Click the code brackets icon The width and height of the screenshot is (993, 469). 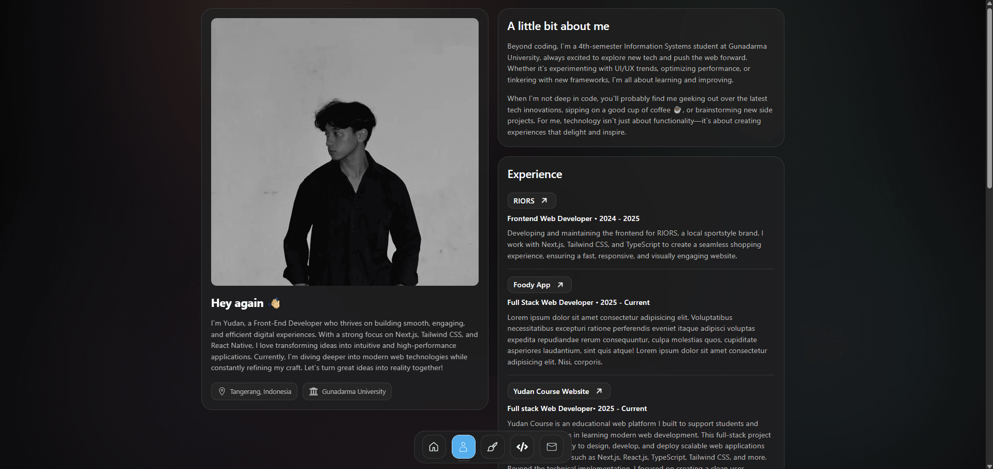pyautogui.click(x=522, y=447)
